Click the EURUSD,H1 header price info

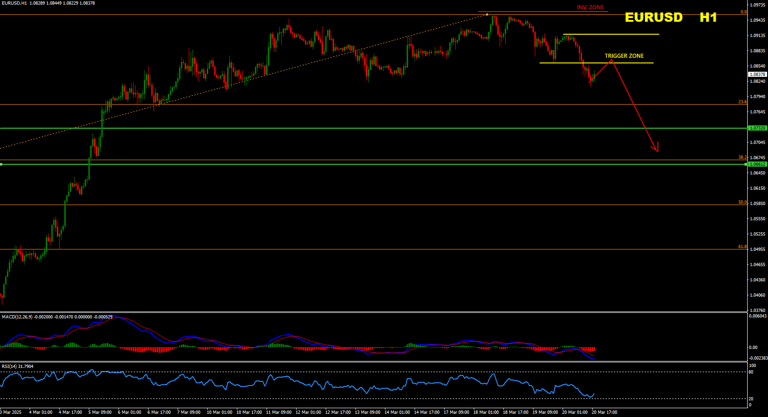coord(48,3)
